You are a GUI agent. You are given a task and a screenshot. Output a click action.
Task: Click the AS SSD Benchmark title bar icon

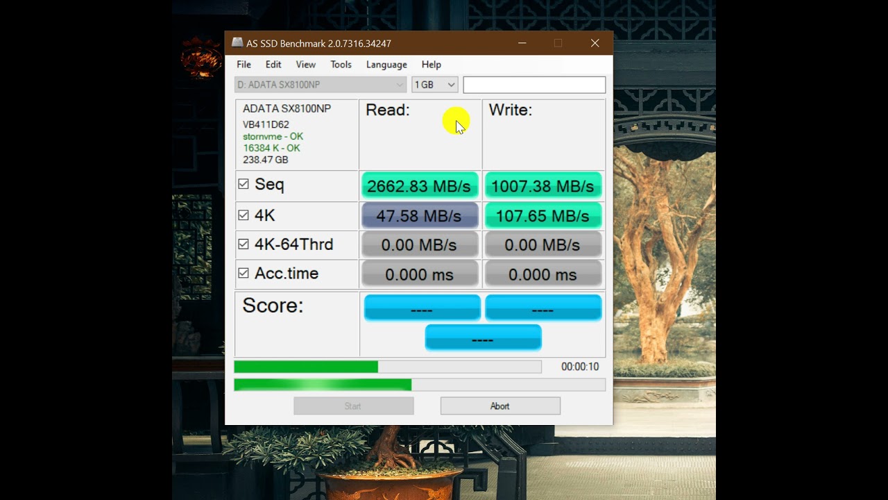237,43
